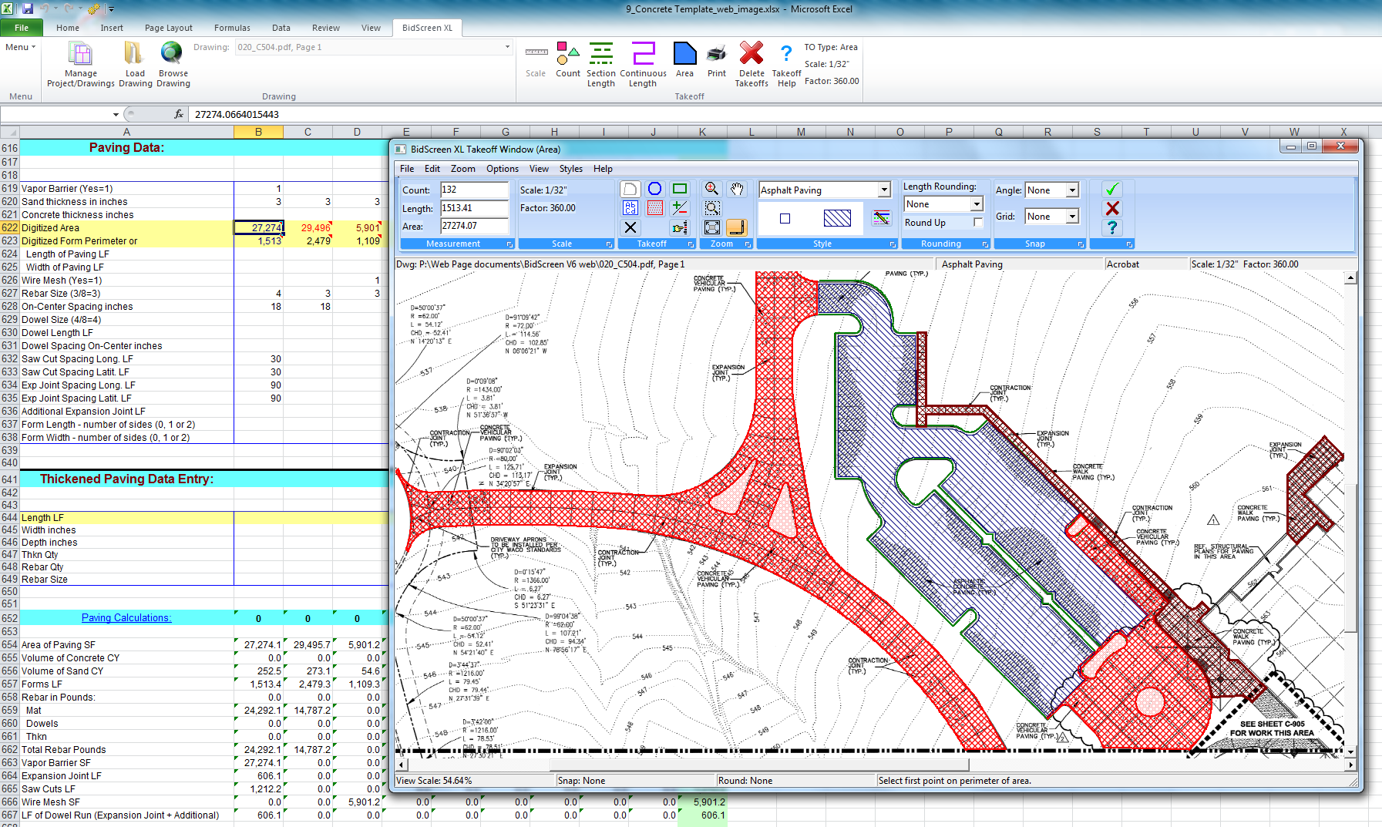The width and height of the screenshot is (1382, 827).
Task: Enable the Round Up checkbox
Action: coord(977,223)
